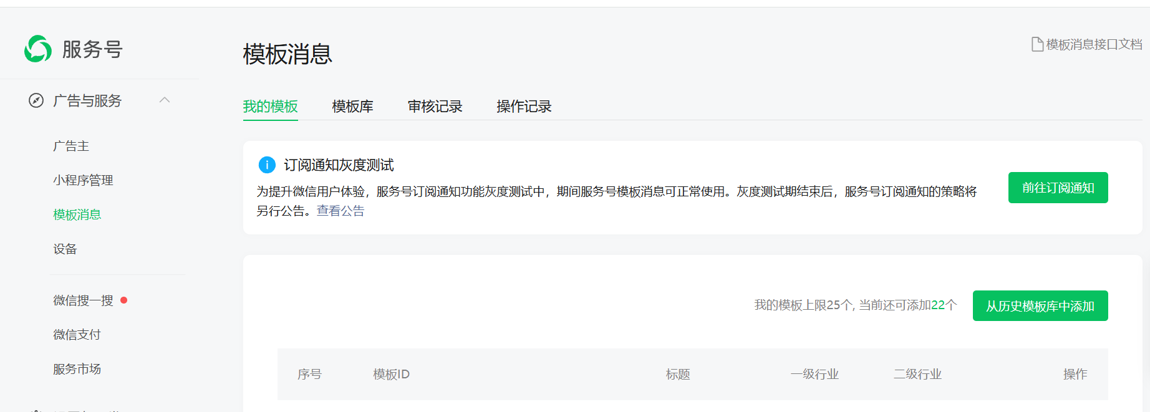Open the 查看公告 link

tap(341, 211)
